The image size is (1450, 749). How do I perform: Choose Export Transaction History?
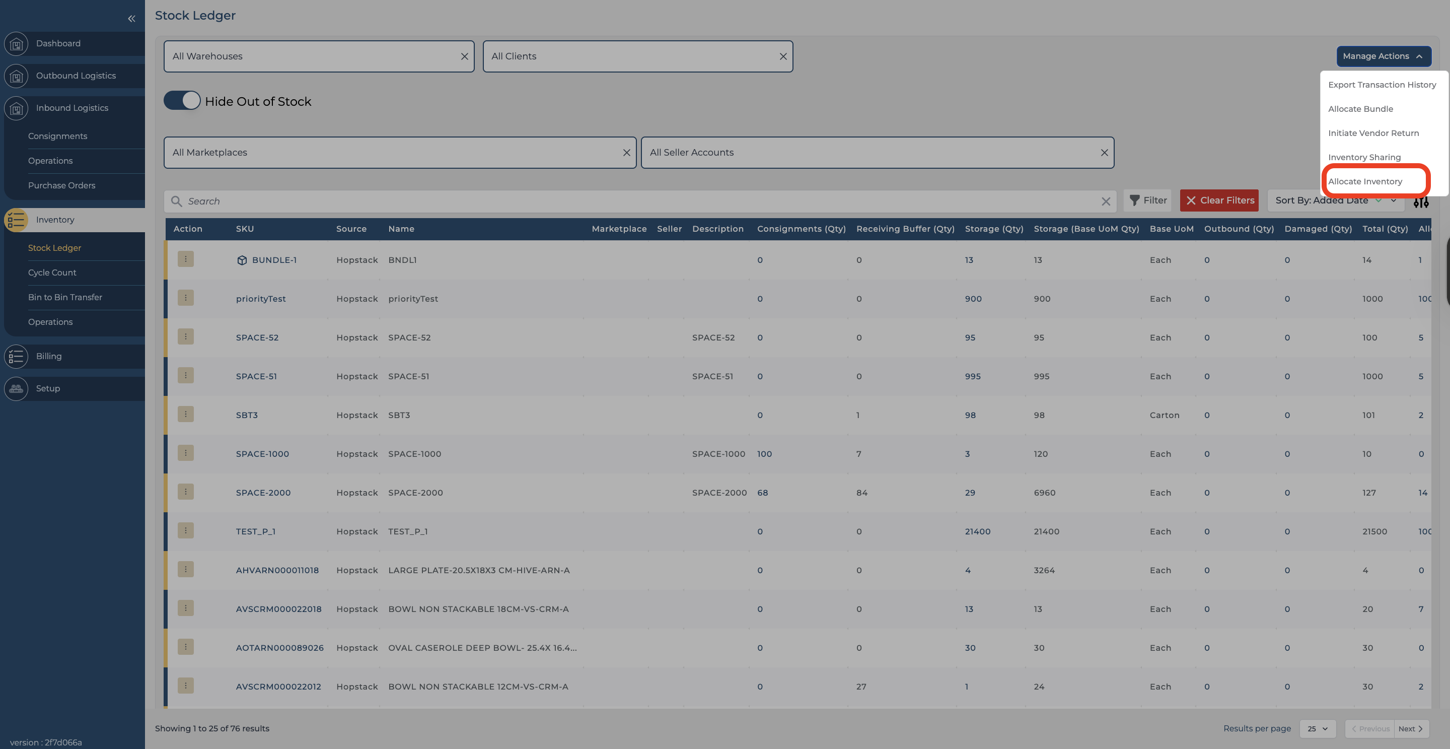click(1382, 85)
